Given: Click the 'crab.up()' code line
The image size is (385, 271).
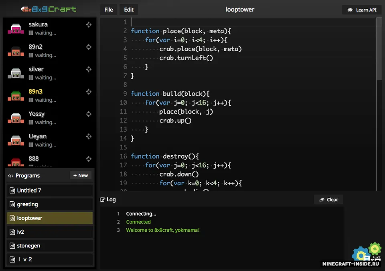Looking at the screenshot, I should point(175,120).
